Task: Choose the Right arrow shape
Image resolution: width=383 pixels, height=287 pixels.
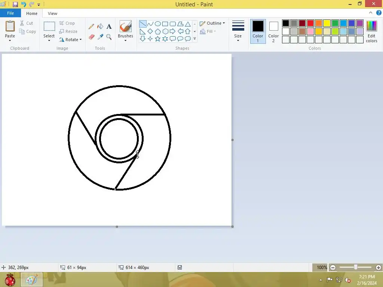Action: 173,31
